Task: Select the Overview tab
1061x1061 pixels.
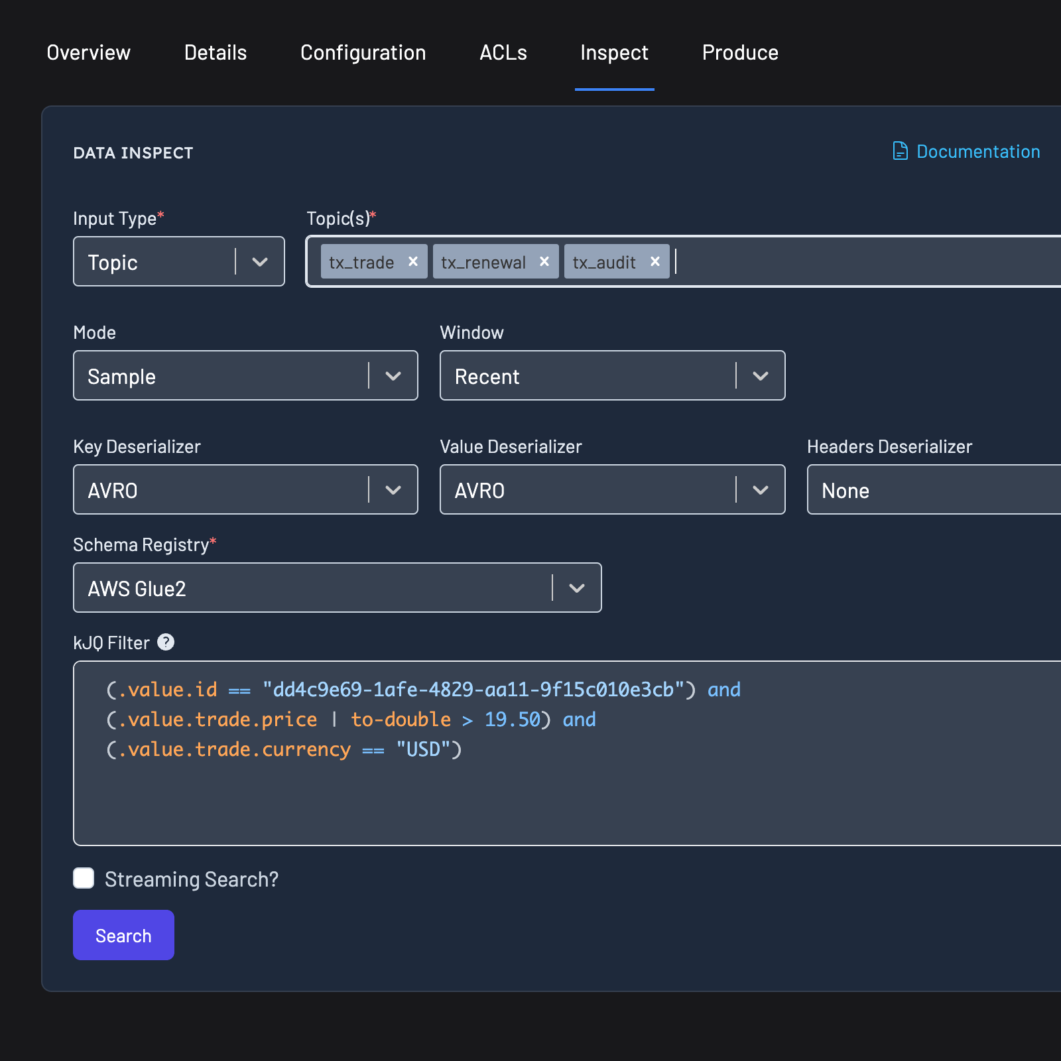Action: [88, 52]
